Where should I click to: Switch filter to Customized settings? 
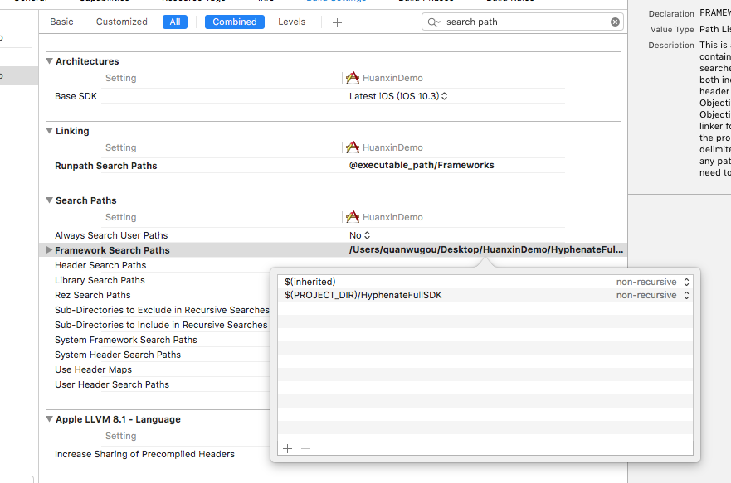click(122, 22)
